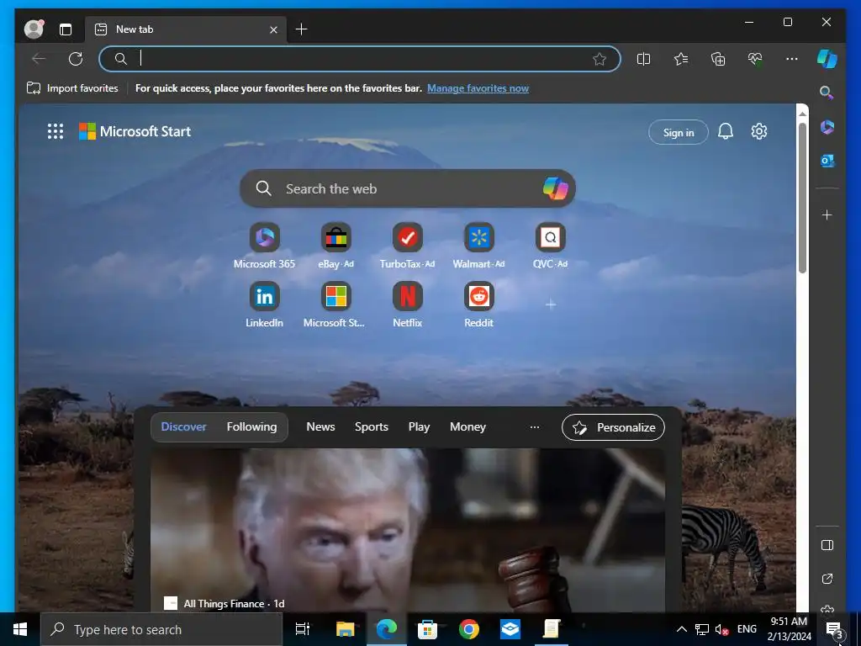Click the Type here to search box

161,629
